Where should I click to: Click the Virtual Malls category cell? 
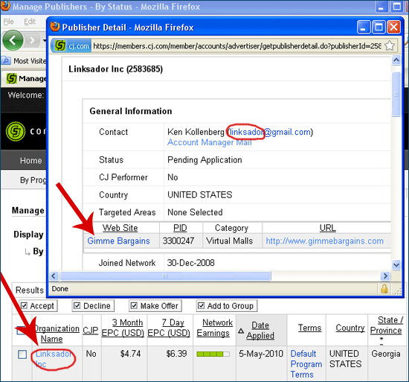coord(229,241)
